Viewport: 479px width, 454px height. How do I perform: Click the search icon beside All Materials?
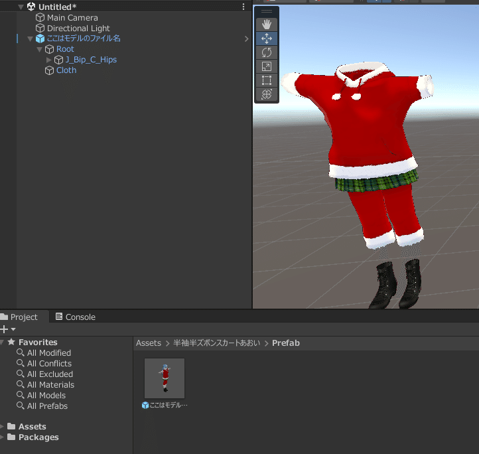coord(21,384)
